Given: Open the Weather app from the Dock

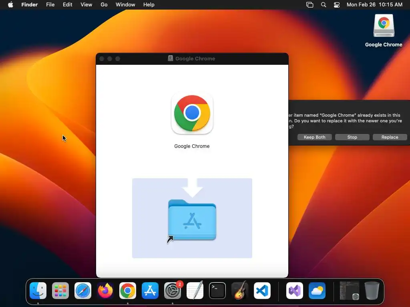Looking at the screenshot, I should tap(317, 291).
